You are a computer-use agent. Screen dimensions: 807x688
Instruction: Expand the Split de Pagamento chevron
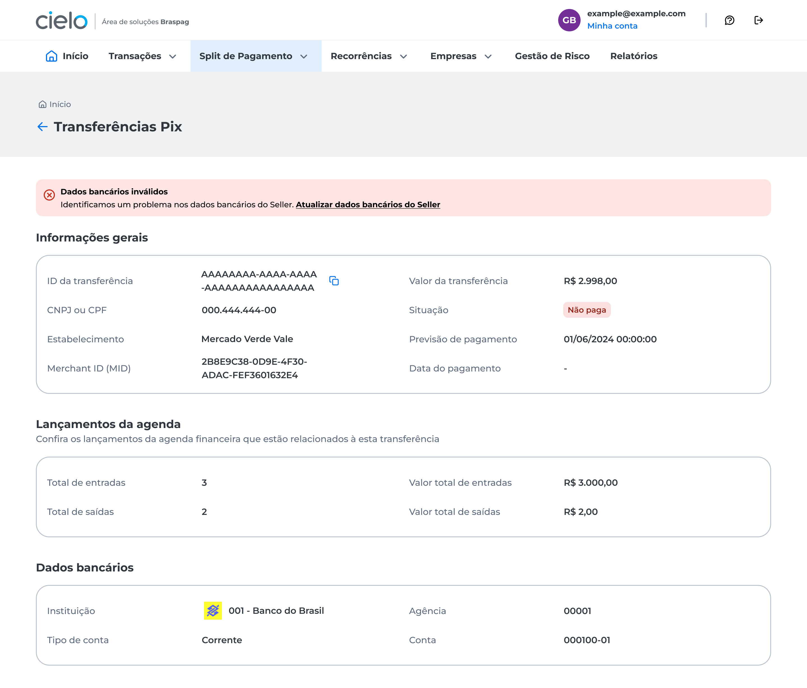coord(304,57)
